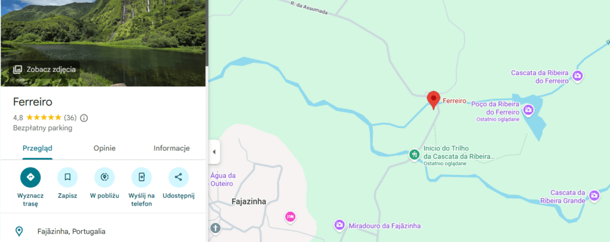Screen dimensions: 610x242
Task: Open the Informacje tab
Action: pos(172,149)
